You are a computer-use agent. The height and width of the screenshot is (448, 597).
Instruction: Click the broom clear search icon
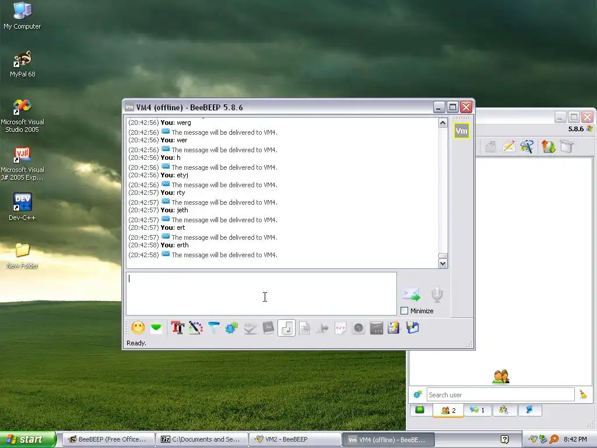coord(583,394)
